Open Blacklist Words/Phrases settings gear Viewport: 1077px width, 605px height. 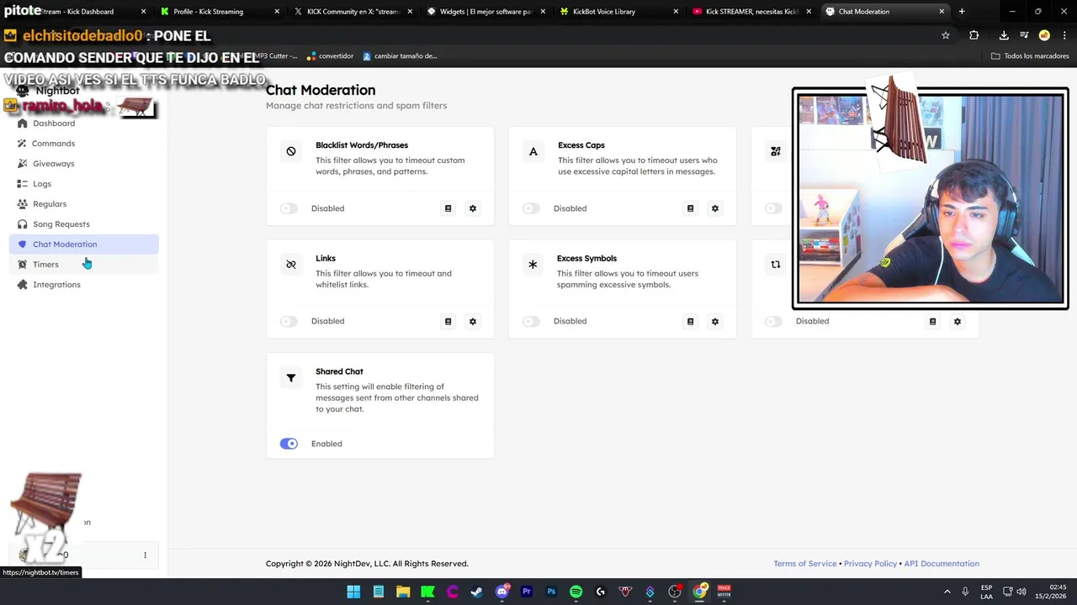[x=473, y=208]
